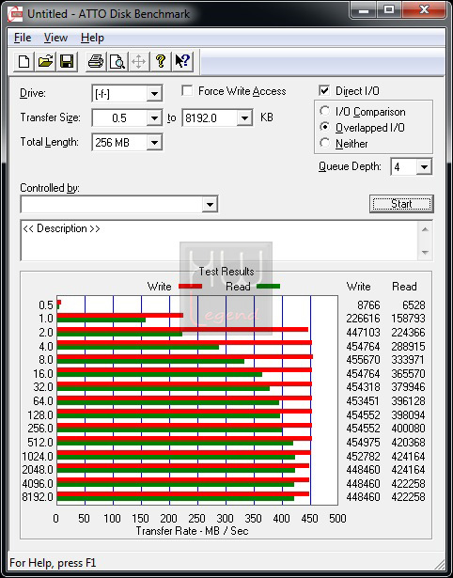Image resolution: width=453 pixels, height=578 pixels.
Task: Close the ATTO Disk Benchmark window
Action: coord(424,10)
